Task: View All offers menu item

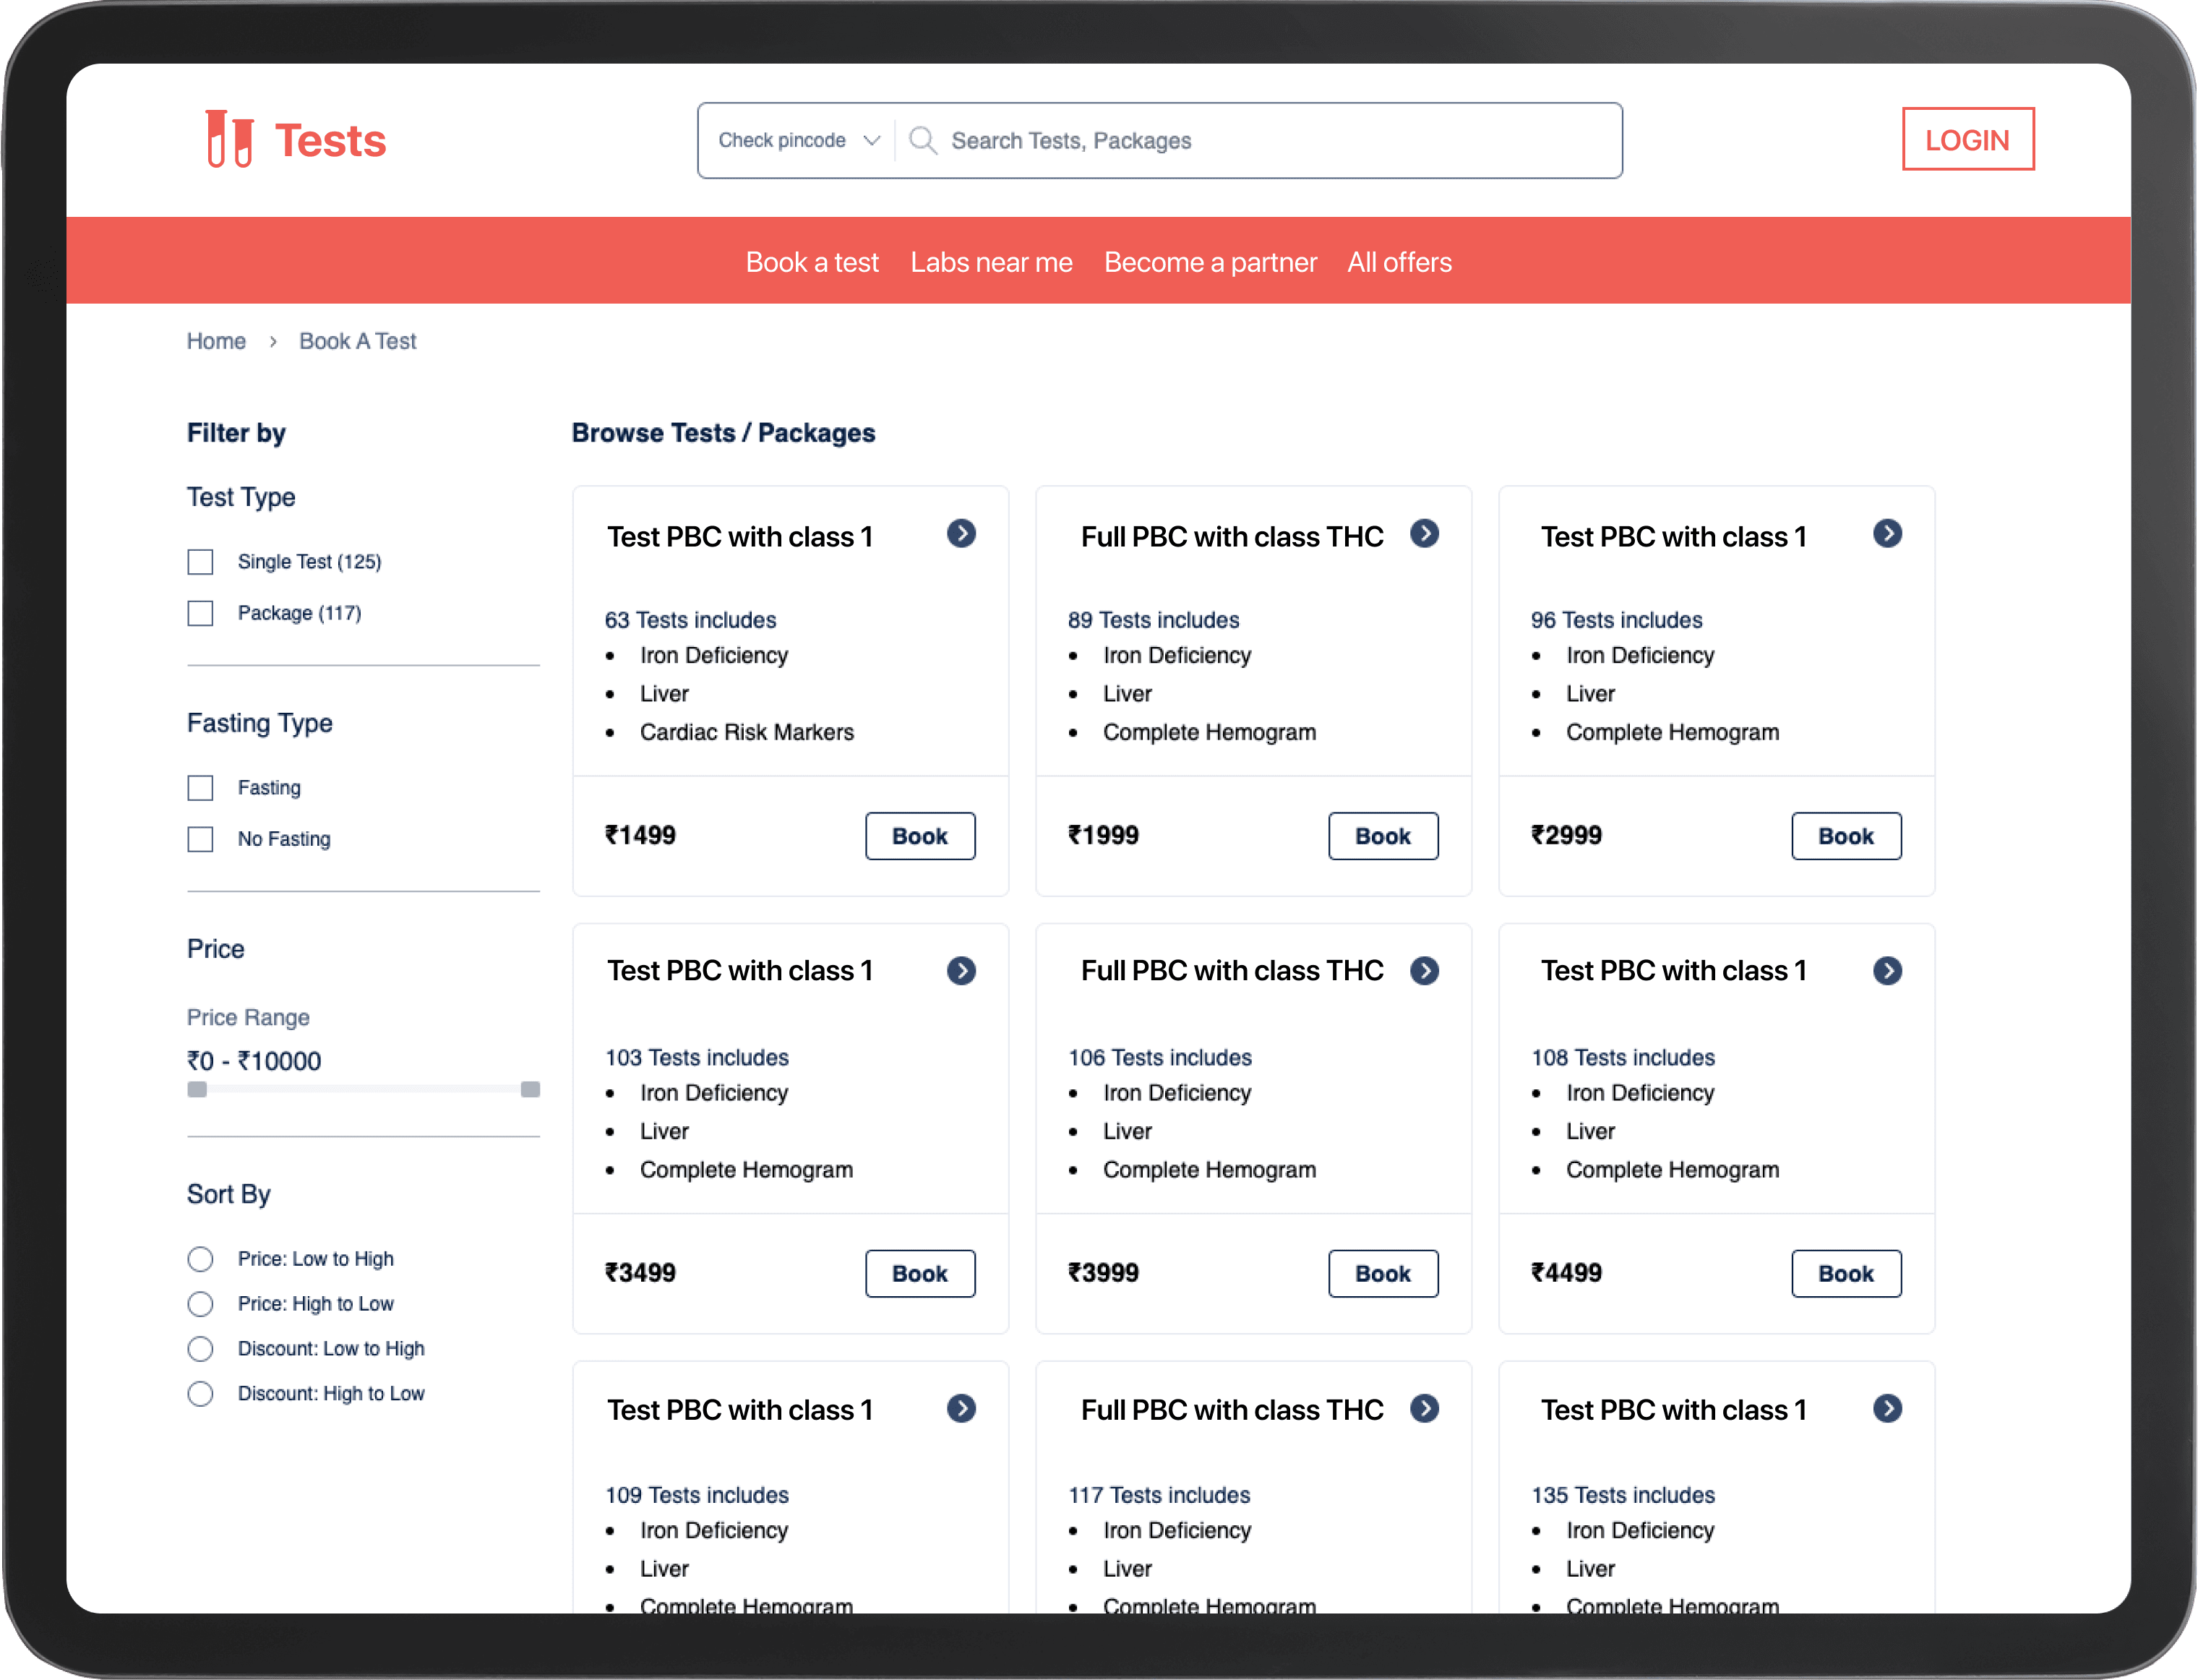Action: point(1399,262)
